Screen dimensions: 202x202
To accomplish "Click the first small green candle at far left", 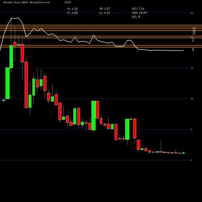I will [x=4, y=100].
